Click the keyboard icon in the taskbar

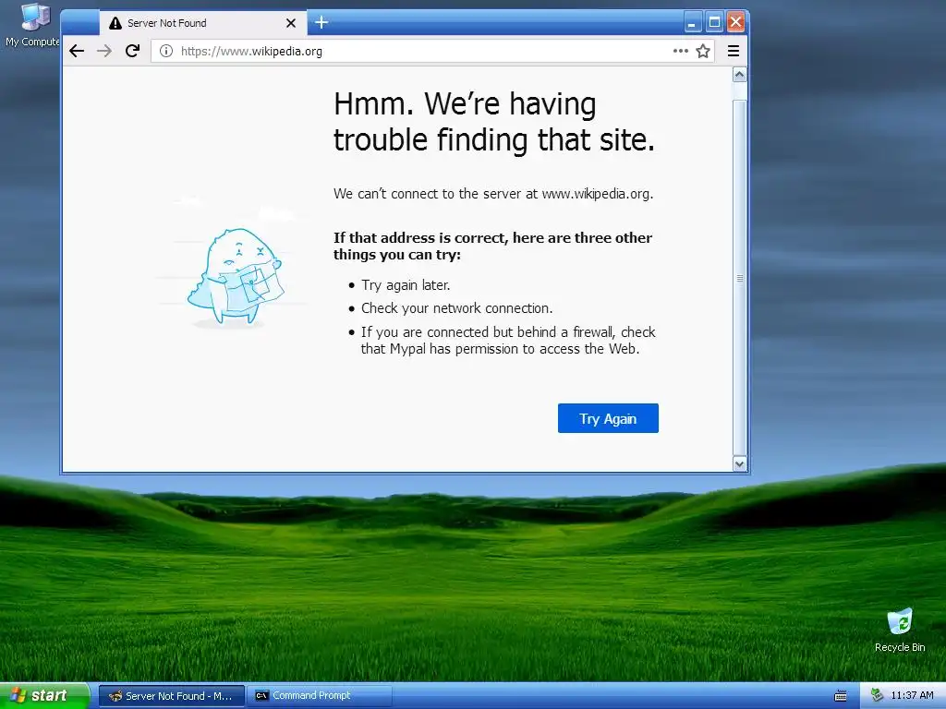point(841,696)
